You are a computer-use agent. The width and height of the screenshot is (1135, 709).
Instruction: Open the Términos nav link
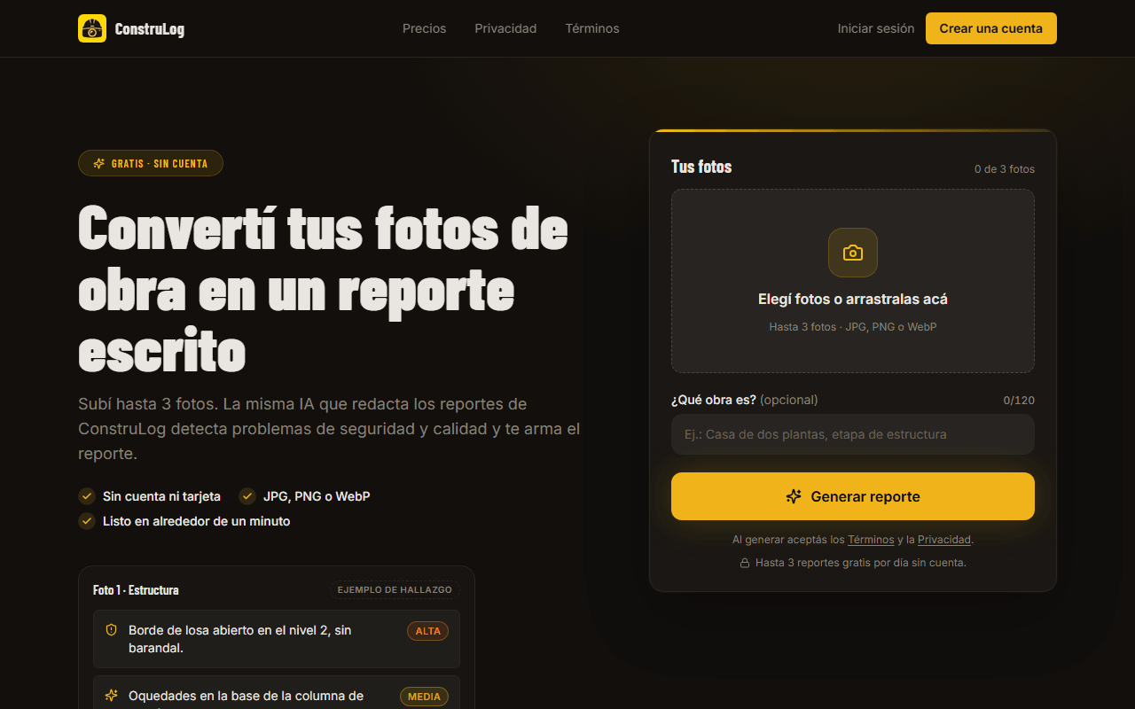(592, 28)
